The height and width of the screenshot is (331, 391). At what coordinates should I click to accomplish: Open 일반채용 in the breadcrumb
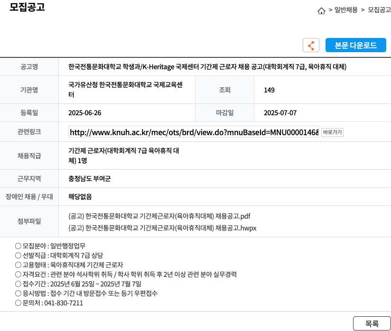click(345, 10)
